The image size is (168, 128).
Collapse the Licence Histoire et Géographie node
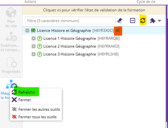pos(27,31)
